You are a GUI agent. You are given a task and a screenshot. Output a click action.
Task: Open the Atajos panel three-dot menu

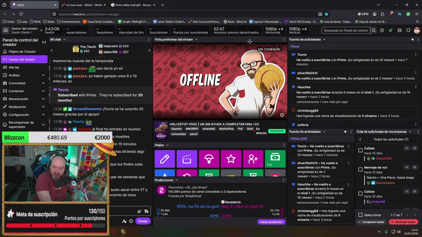[284, 145]
